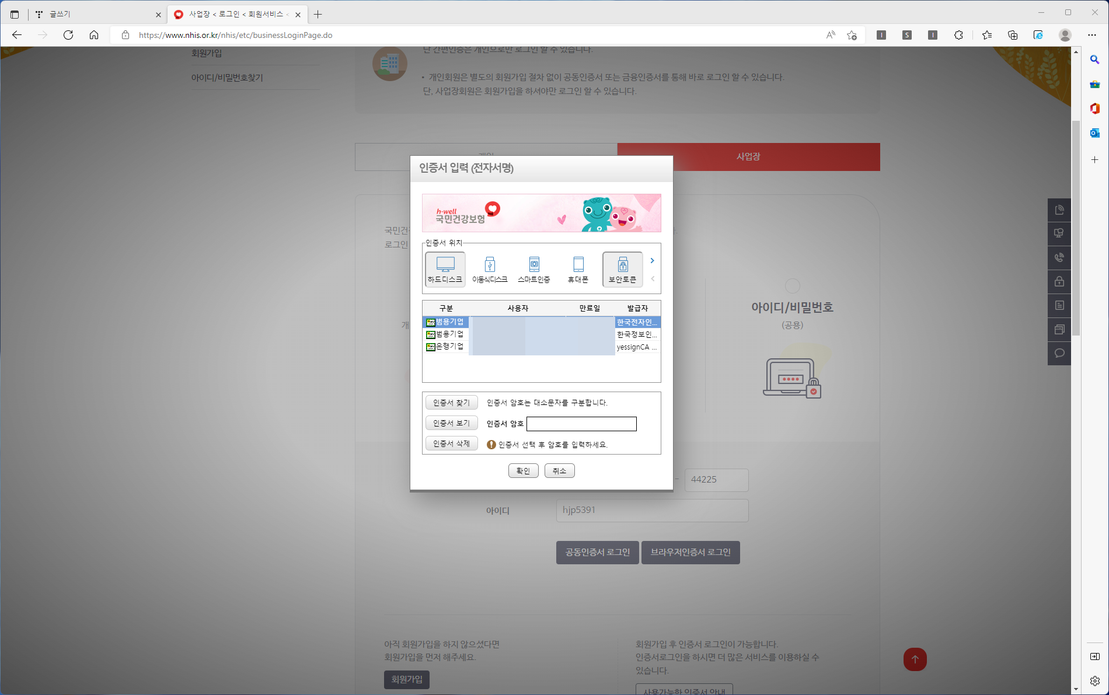Click 브라우저인증서 로그인 button
Screen dimensions: 1109x695
690,552
